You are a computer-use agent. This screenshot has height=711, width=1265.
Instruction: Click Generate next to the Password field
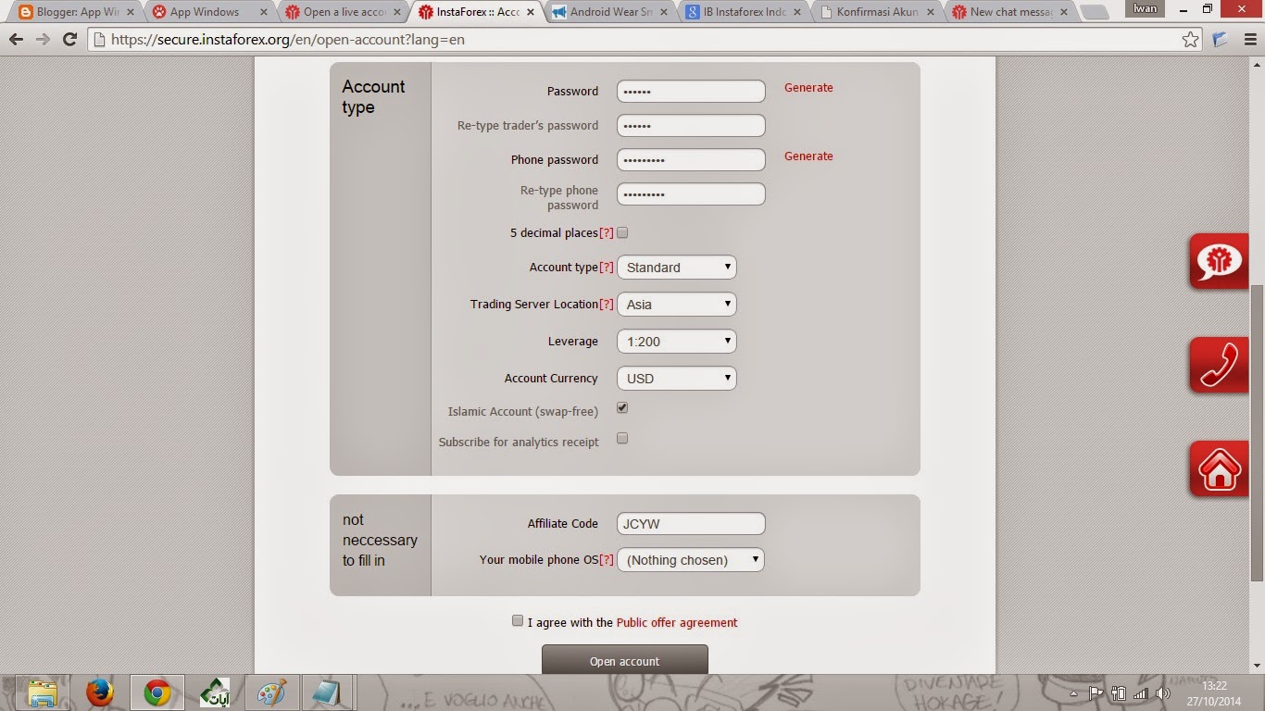[808, 88]
